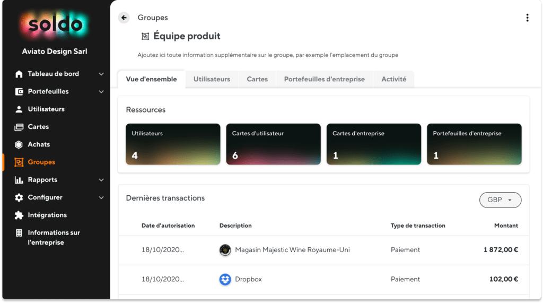Open Achats using its hexagon icon
Screen dimensions: 543x303
click(x=19, y=144)
